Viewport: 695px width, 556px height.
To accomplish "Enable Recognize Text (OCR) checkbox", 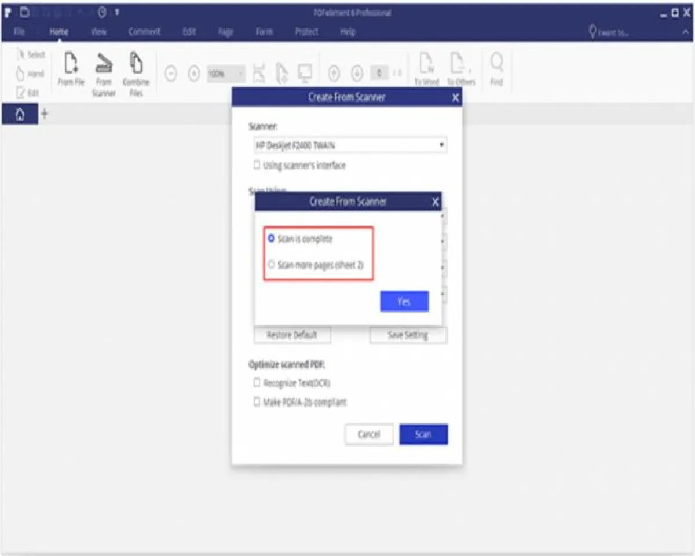I will point(257,383).
